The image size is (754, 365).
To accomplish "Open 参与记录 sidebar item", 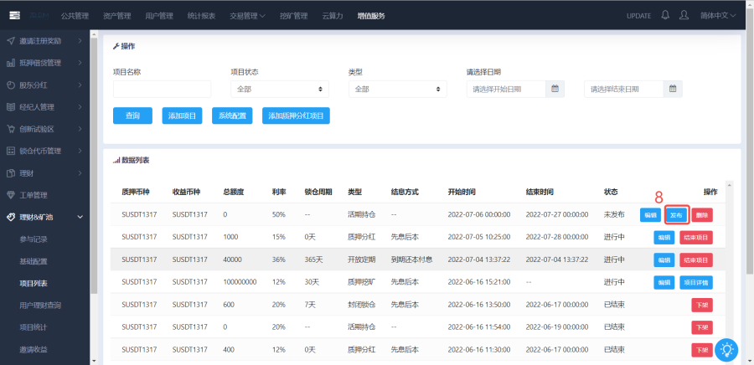I will 34,239.
